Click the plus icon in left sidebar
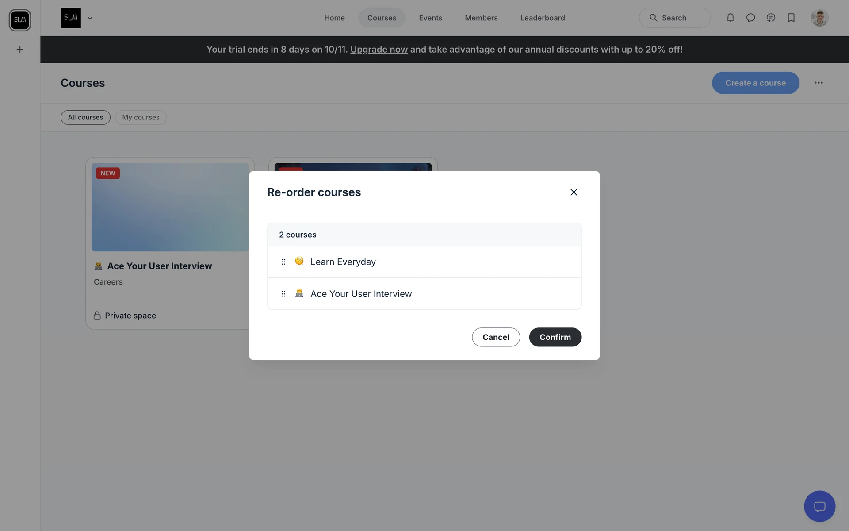The height and width of the screenshot is (531, 849). tap(20, 50)
